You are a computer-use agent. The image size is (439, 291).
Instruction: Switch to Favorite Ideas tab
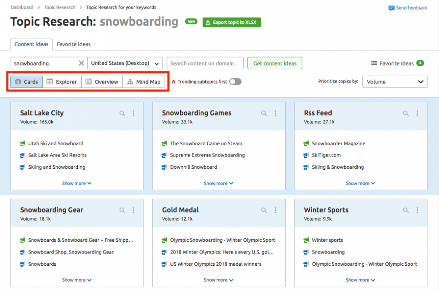(x=73, y=44)
